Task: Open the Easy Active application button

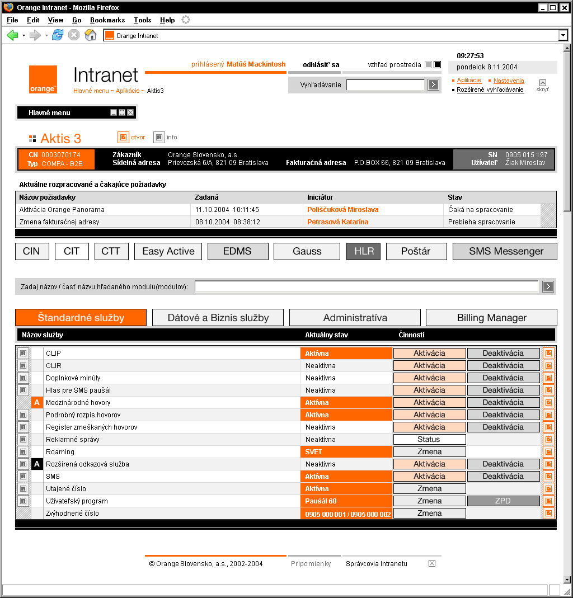Action: pos(168,251)
